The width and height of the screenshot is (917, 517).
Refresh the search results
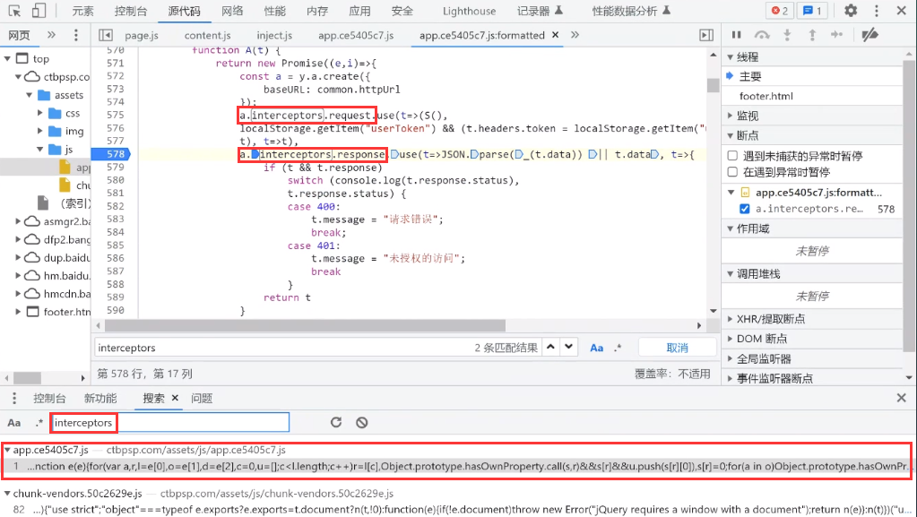(336, 422)
